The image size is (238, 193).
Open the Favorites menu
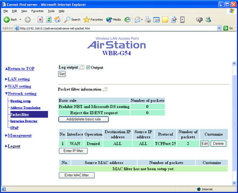[x=37, y=11]
